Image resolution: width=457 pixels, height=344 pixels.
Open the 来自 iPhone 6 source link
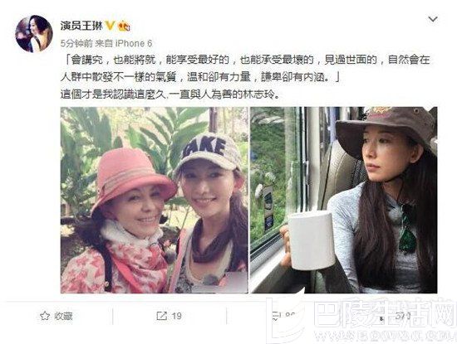[124, 43]
